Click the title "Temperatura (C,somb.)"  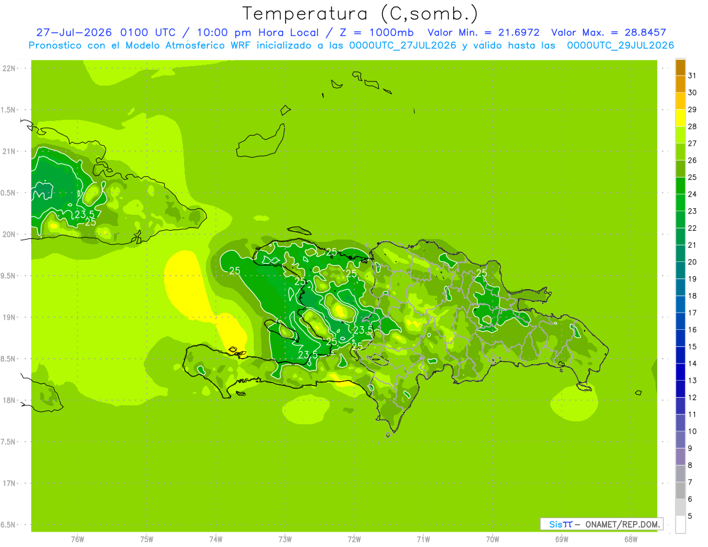(x=360, y=14)
